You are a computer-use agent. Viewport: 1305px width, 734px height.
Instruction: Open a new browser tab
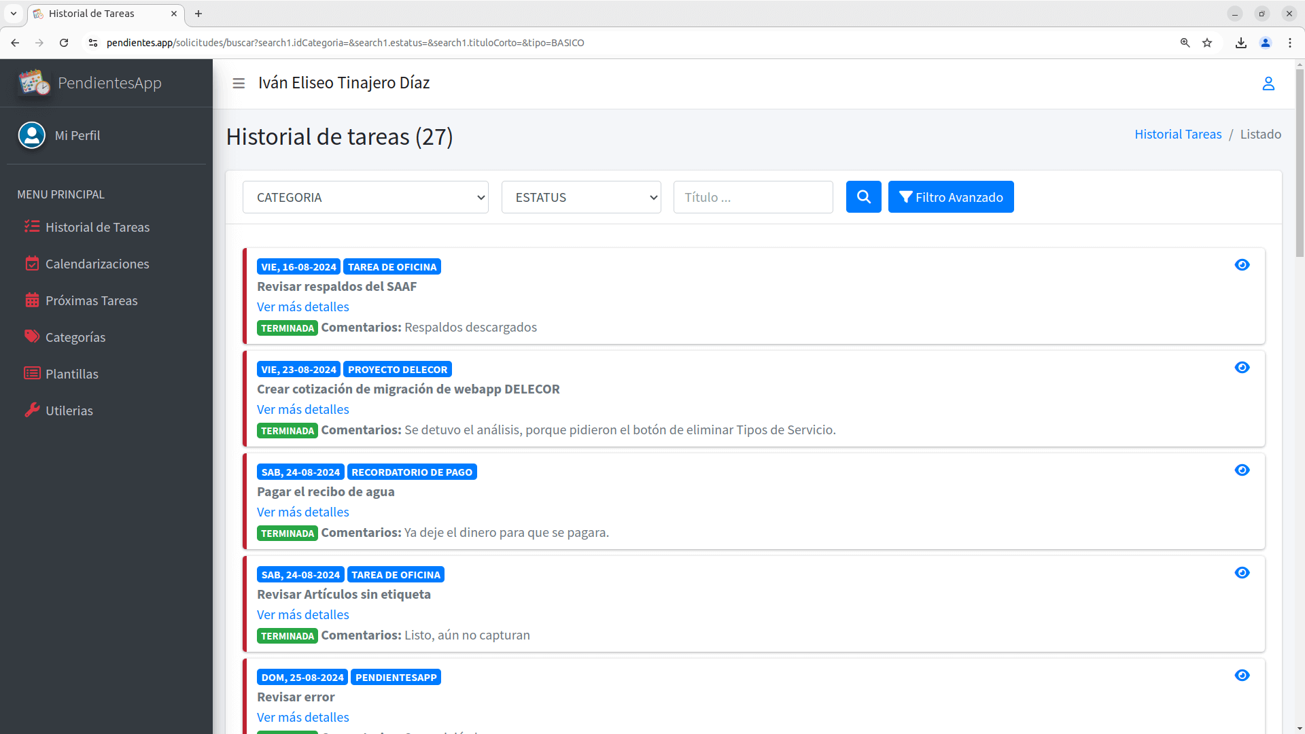click(198, 14)
